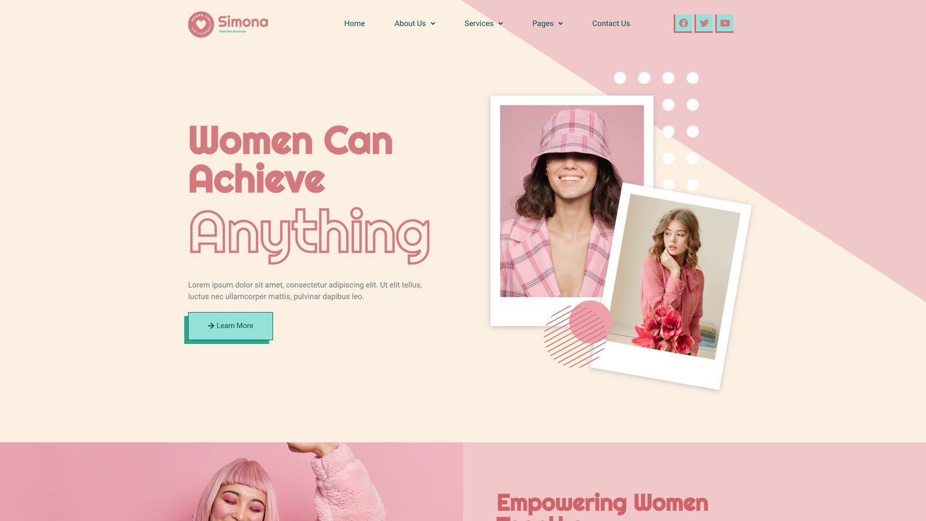Click the Women Can Achieve heading
Screen dimensions: 926x521
291,159
